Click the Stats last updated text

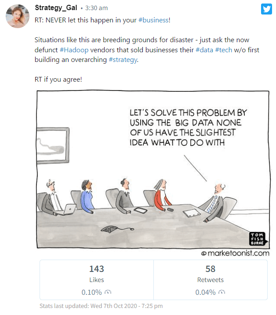101,306
